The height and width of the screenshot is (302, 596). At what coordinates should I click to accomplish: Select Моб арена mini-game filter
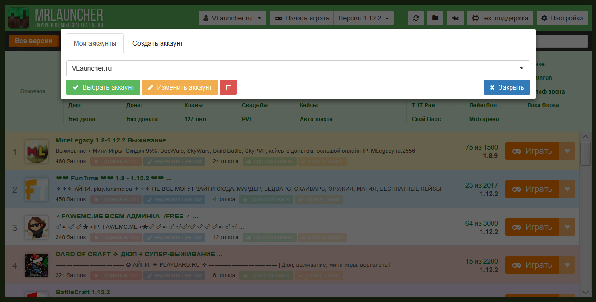point(484,119)
